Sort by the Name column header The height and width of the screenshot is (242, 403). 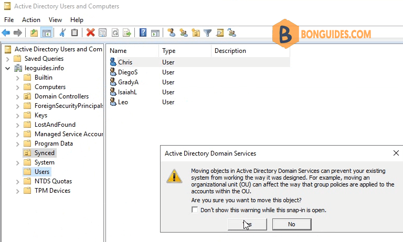pyautogui.click(x=133, y=51)
